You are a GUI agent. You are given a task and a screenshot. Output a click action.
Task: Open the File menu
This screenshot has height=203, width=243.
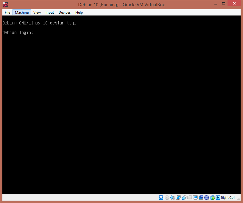click(x=7, y=13)
